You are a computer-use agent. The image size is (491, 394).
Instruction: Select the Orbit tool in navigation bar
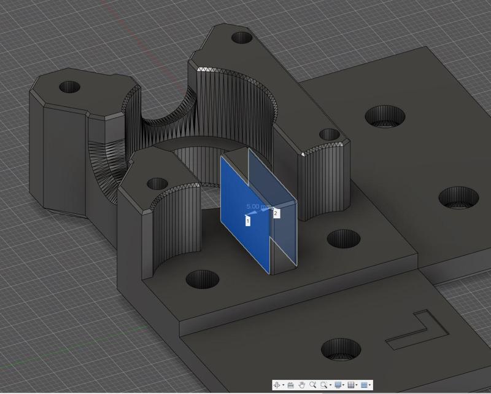coord(277,385)
